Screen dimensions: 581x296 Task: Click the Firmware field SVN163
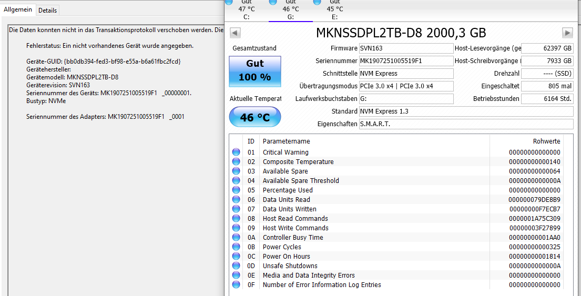pos(406,48)
